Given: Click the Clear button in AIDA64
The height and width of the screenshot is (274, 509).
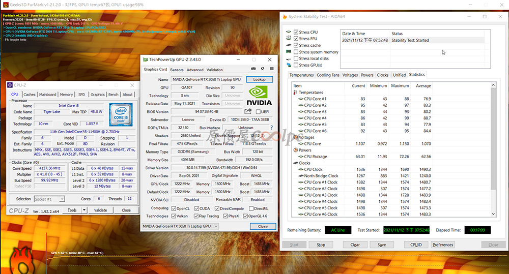Looking at the screenshot, I should 355,245.
